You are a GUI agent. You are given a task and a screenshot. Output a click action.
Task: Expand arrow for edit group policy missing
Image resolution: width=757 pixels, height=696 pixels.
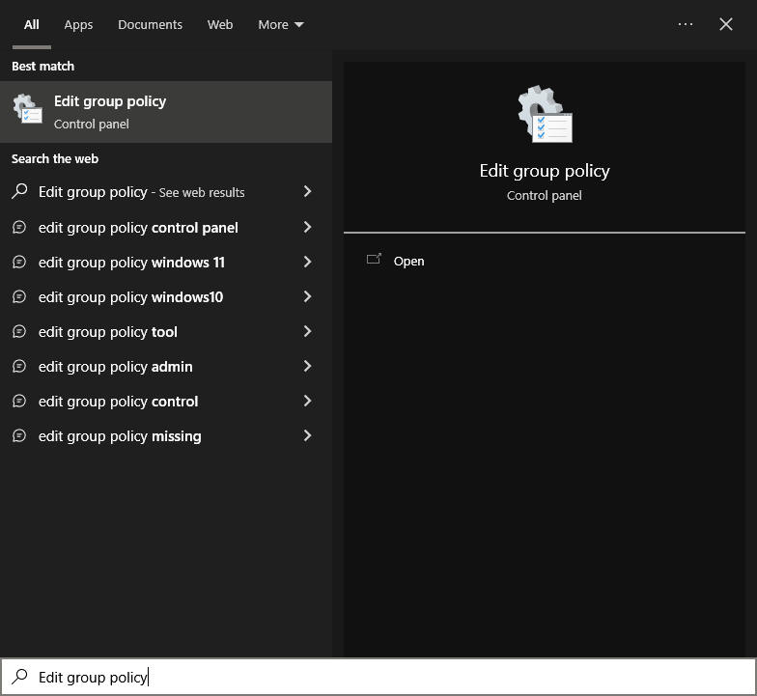coord(307,435)
